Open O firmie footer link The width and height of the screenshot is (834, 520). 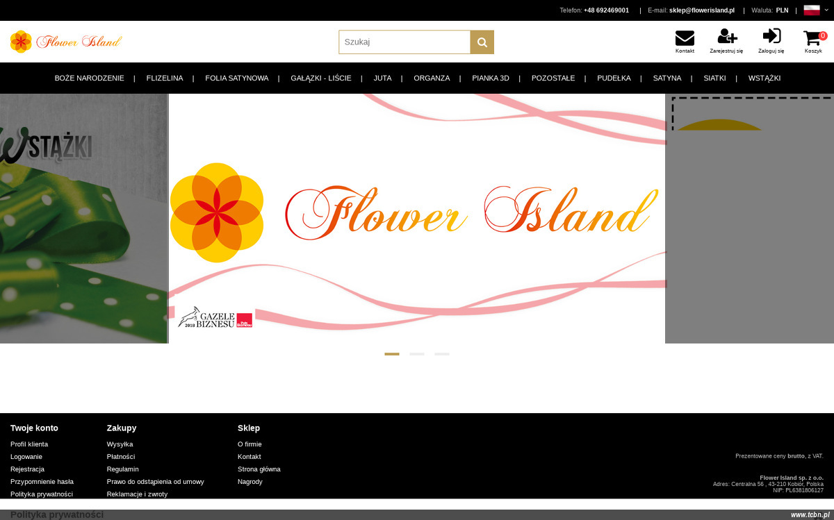250,444
